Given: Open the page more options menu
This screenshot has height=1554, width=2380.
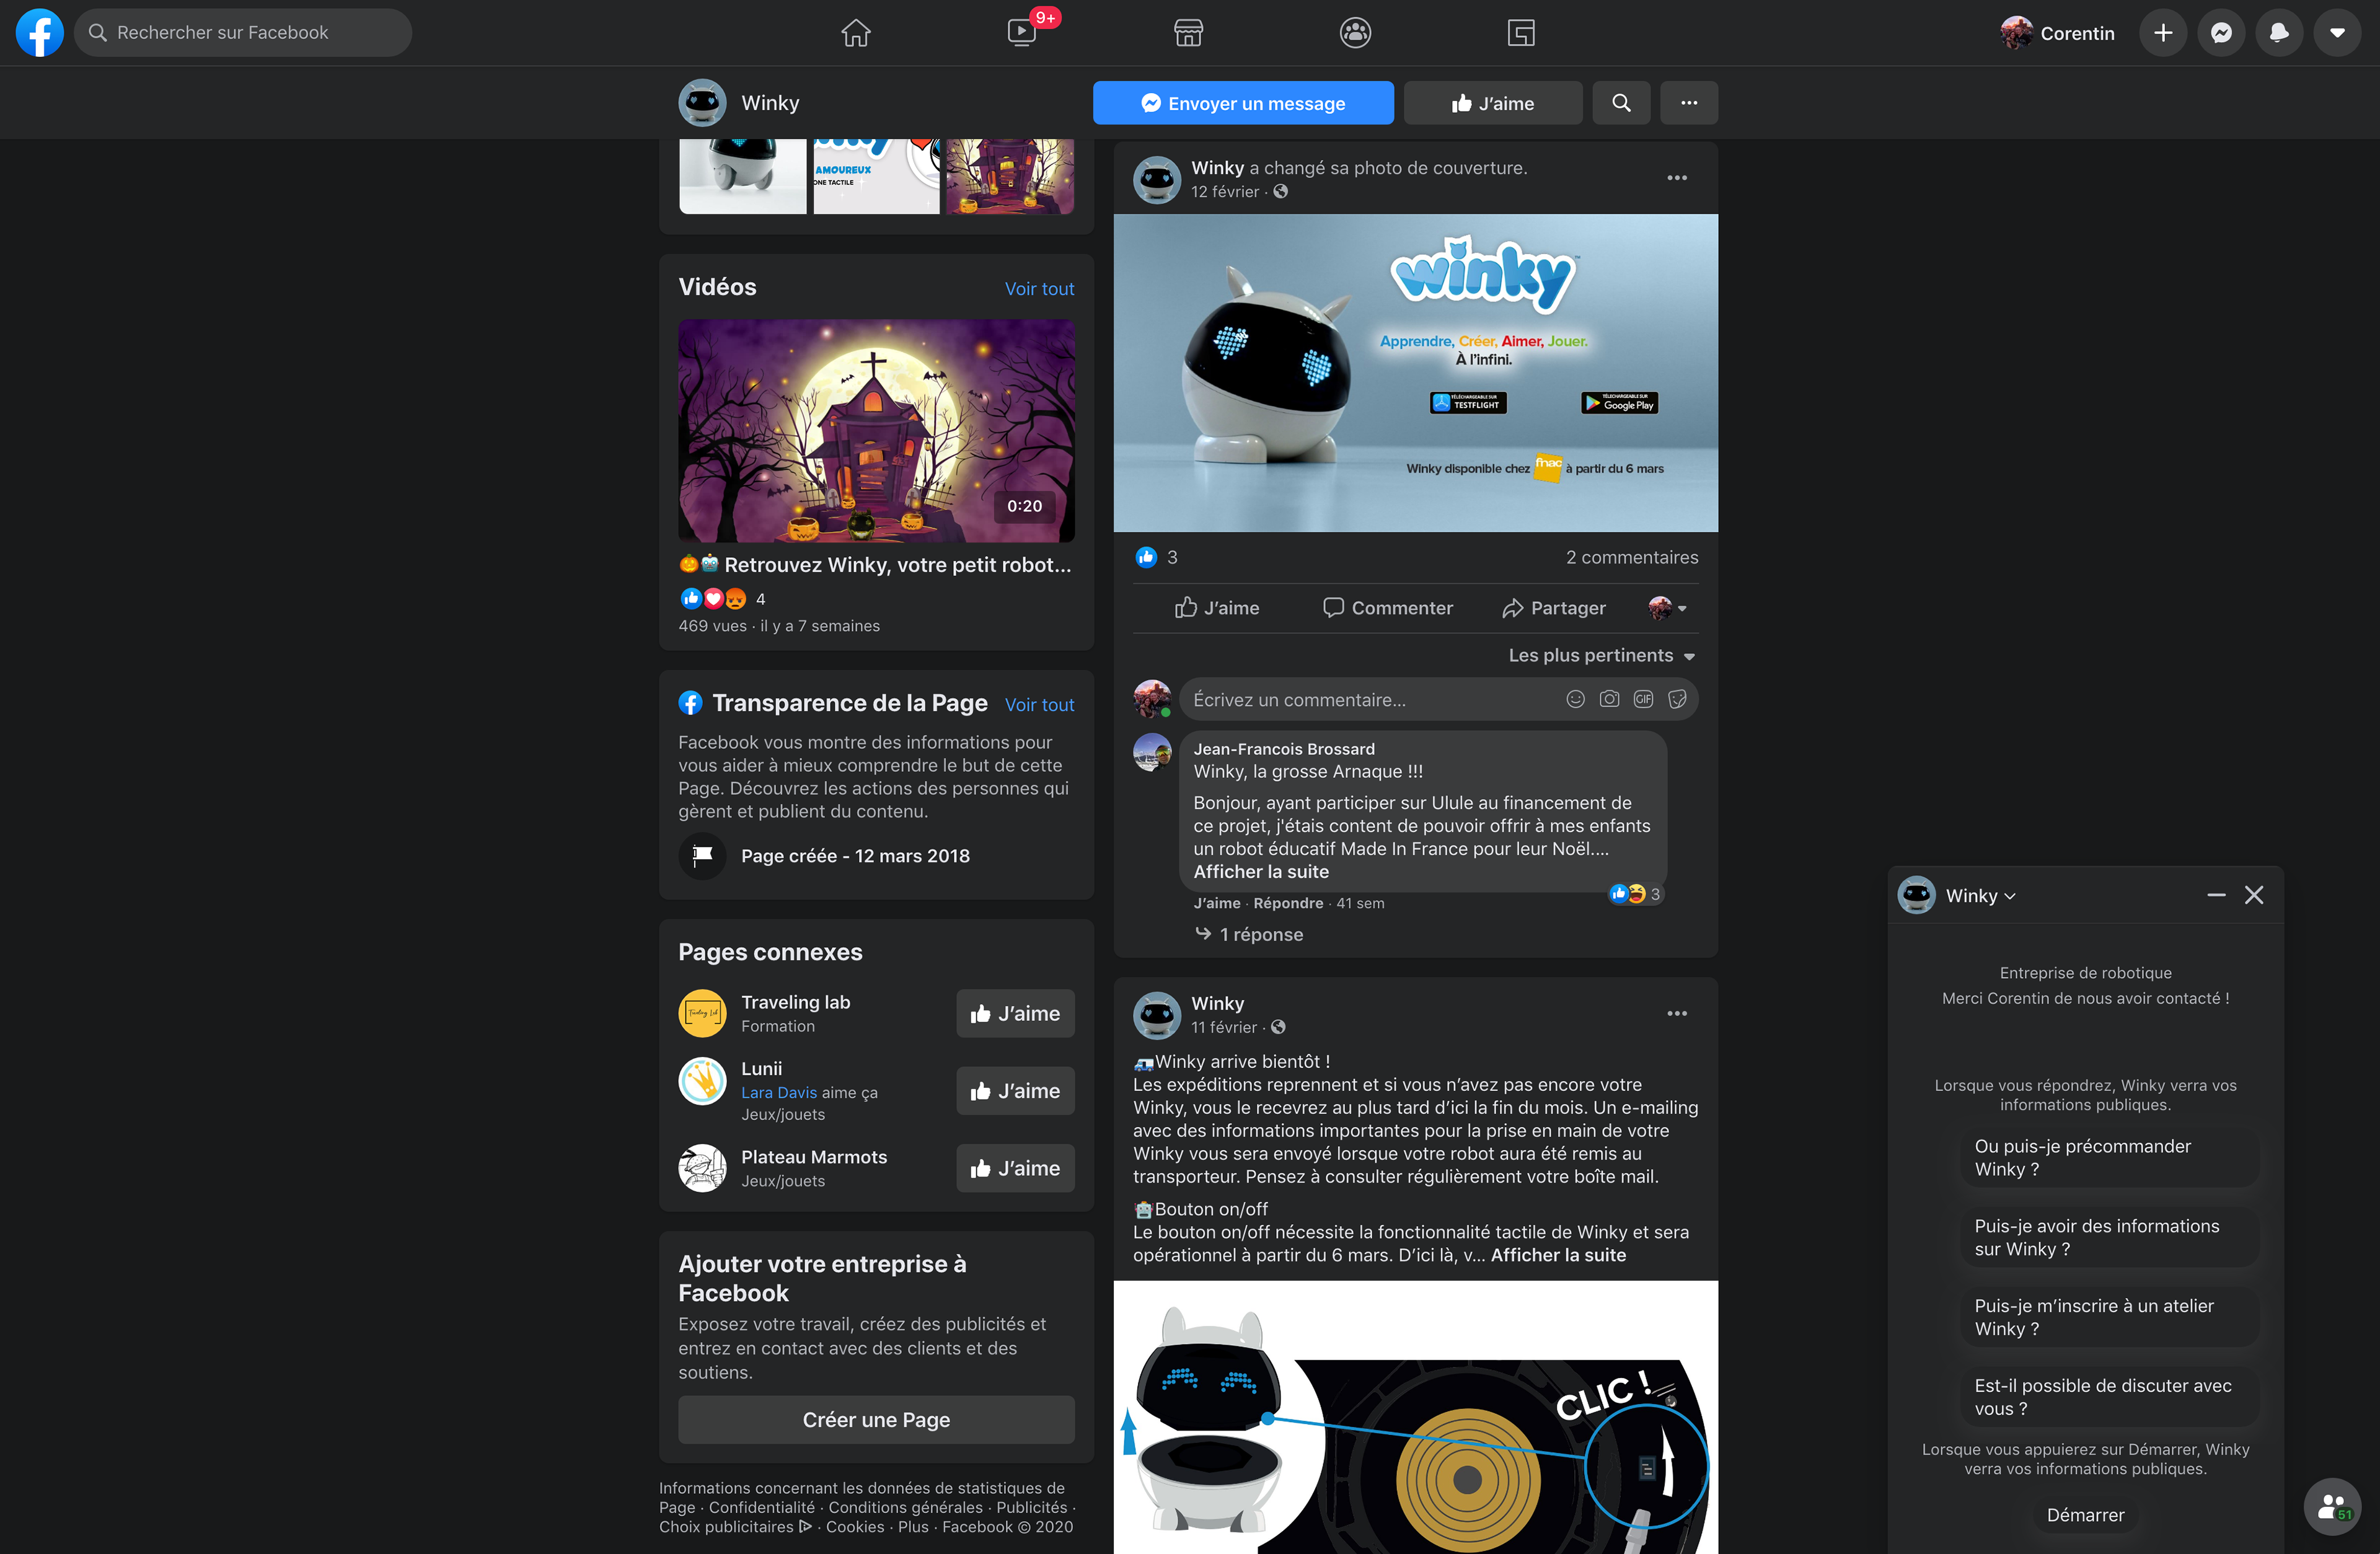Looking at the screenshot, I should coord(1689,103).
